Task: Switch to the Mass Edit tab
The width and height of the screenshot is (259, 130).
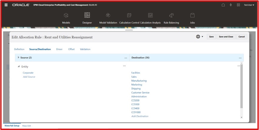Action: pyautogui.click(x=26, y=126)
